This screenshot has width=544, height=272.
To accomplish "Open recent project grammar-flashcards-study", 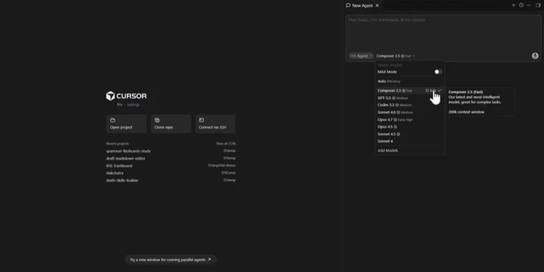I will pos(128,151).
